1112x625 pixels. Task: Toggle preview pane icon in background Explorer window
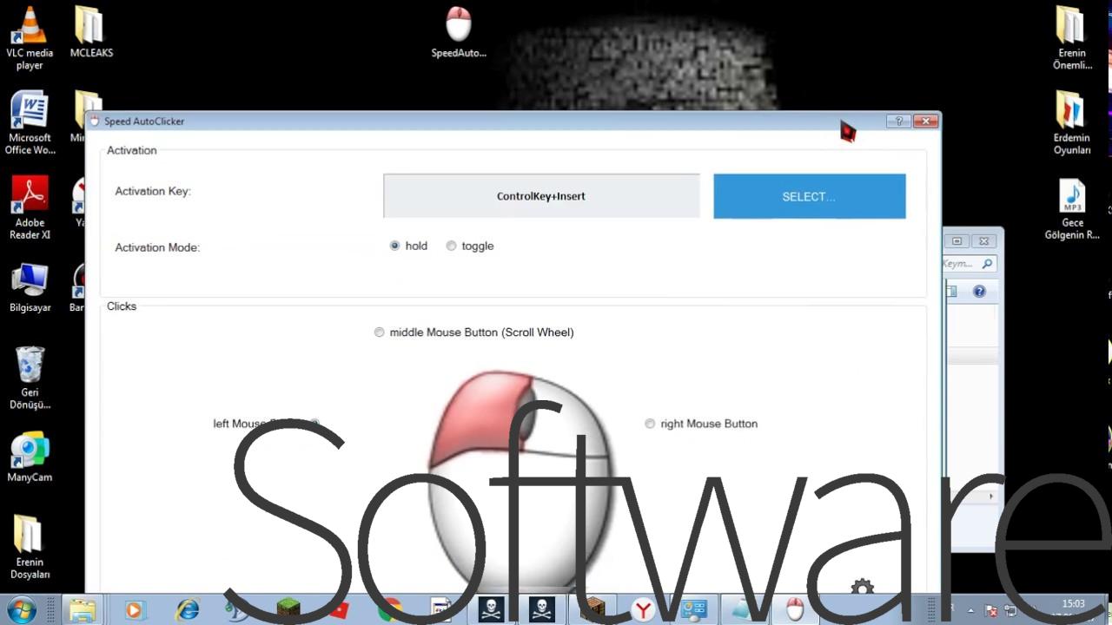[951, 292]
